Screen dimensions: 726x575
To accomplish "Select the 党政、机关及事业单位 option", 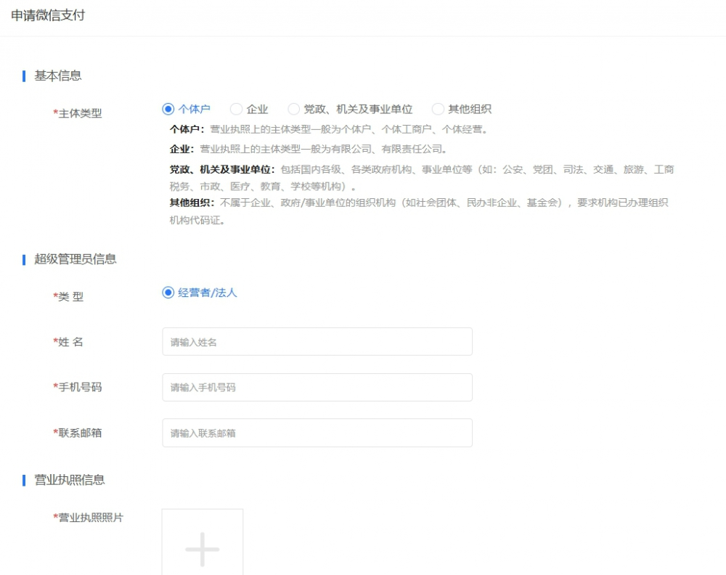I will tap(293, 108).
